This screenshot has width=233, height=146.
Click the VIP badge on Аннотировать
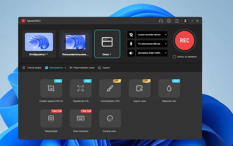coord(117,81)
